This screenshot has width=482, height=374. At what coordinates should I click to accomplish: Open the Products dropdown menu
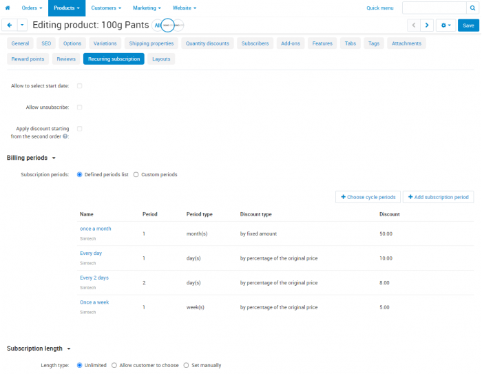(x=67, y=8)
